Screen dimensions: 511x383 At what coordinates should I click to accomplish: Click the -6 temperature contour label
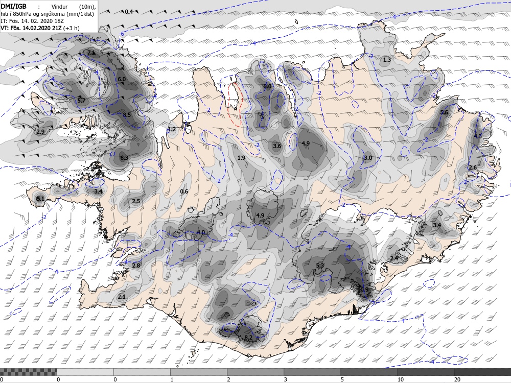[x=122, y=34]
